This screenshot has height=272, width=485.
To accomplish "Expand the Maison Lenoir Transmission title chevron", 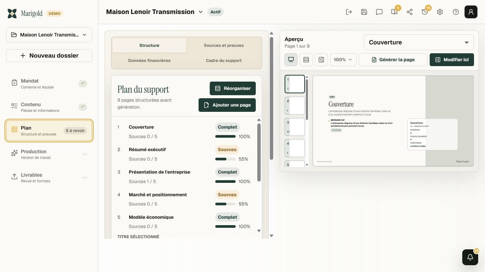I will pos(201,12).
